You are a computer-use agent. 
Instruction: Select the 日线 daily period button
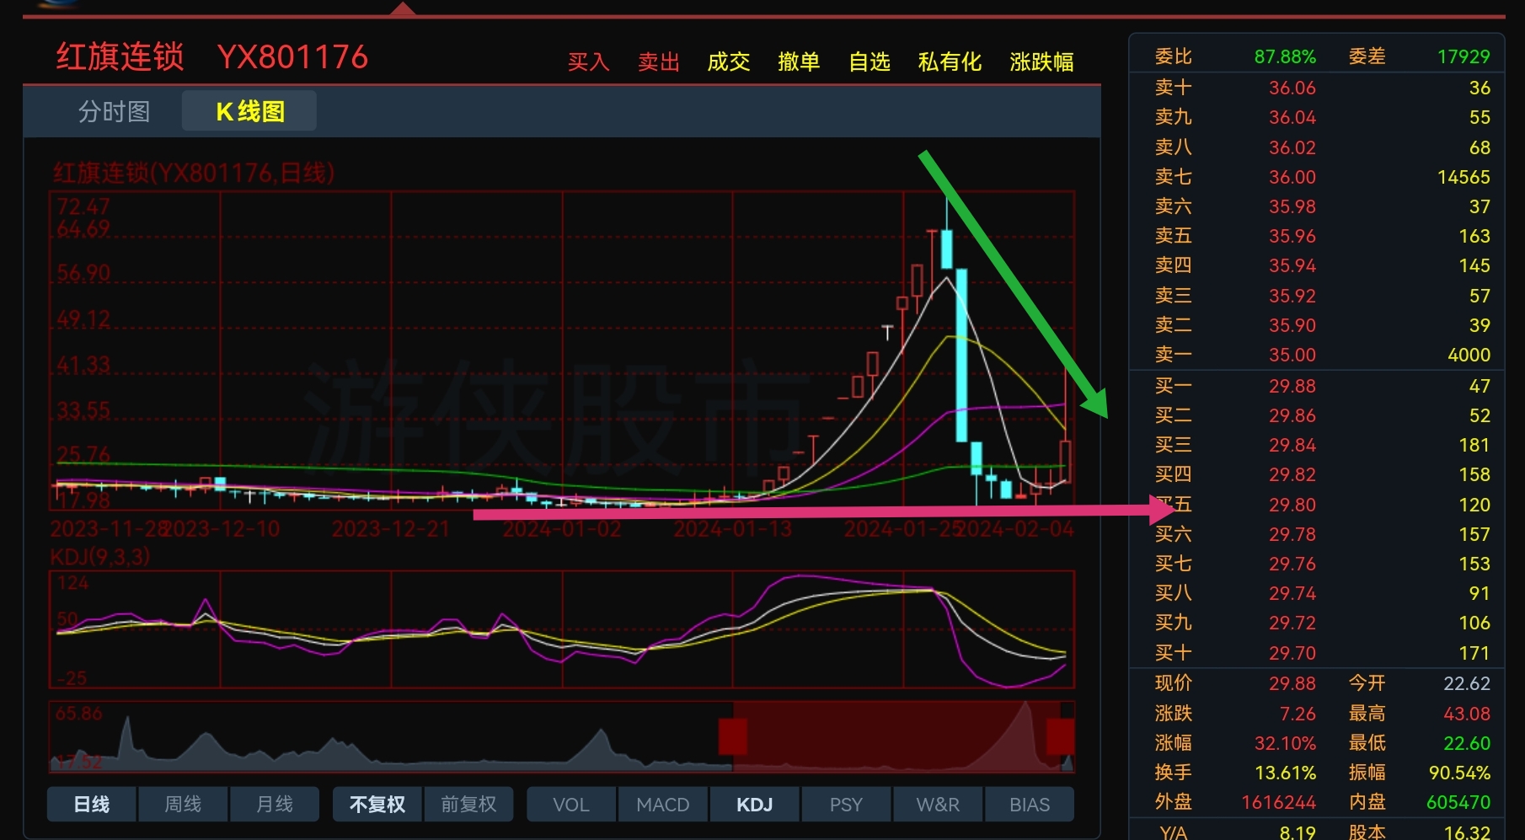pos(91,805)
